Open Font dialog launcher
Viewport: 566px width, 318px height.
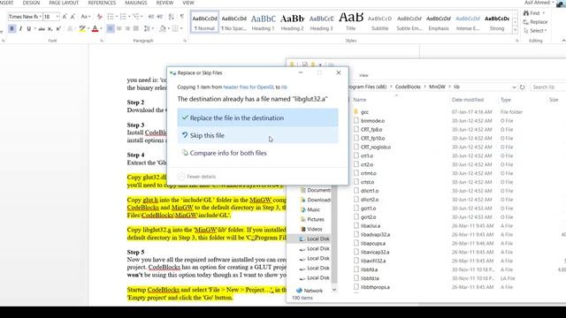(x=102, y=41)
